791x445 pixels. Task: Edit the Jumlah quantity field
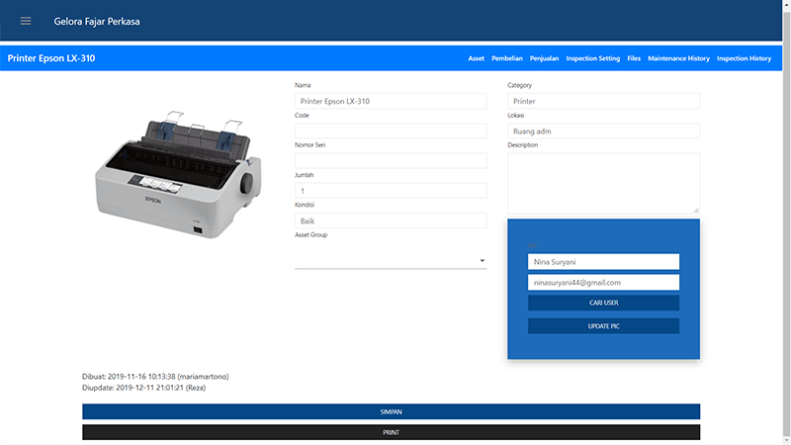pos(391,191)
